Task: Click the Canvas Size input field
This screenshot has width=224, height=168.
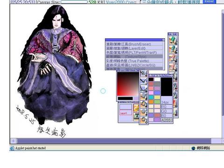Action: (x=74, y=2)
